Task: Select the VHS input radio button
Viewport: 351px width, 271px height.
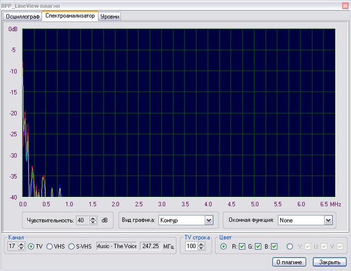Action: pyautogui.click(x=49, y=247)
